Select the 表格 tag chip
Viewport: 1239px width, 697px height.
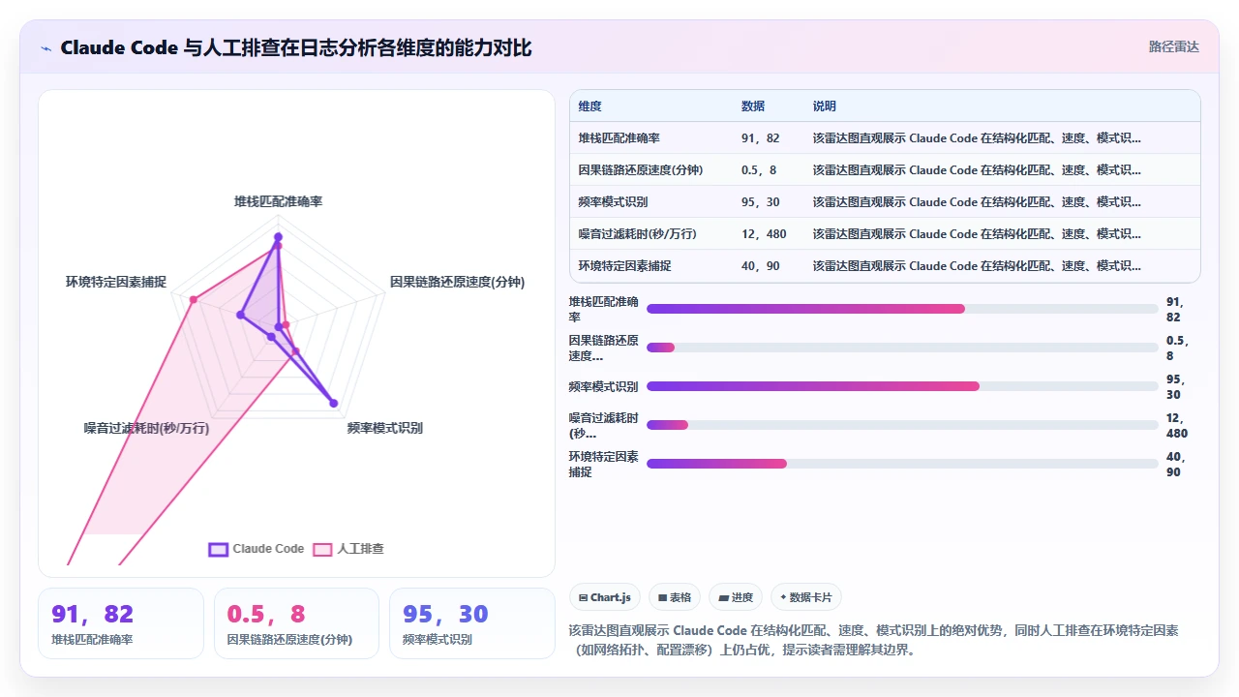675,597
